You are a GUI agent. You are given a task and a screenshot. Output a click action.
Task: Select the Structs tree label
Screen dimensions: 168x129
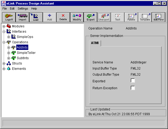(x=17, y=63)
